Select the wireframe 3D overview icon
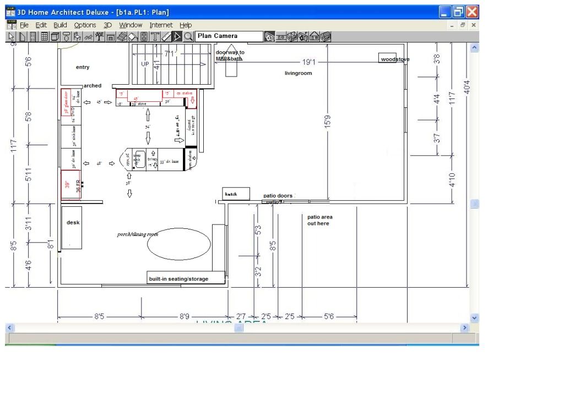This screenshot has height=400, width=564. click(292, 37)
